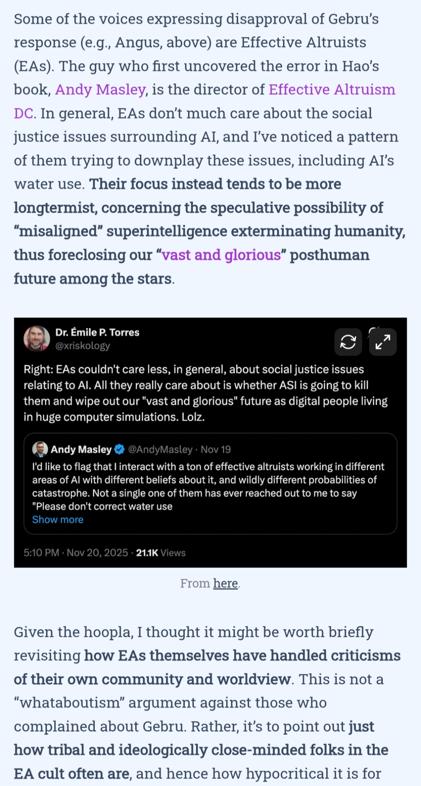Expand quoted tweet with "Show more"
Viewport: 421px width, 786px height.
[58, 520]
